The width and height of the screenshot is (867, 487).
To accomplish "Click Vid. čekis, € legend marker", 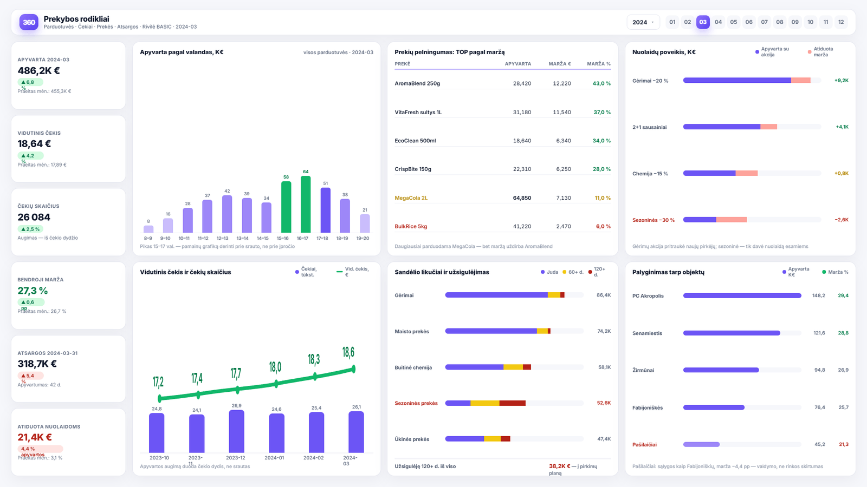I will [339, 272].
